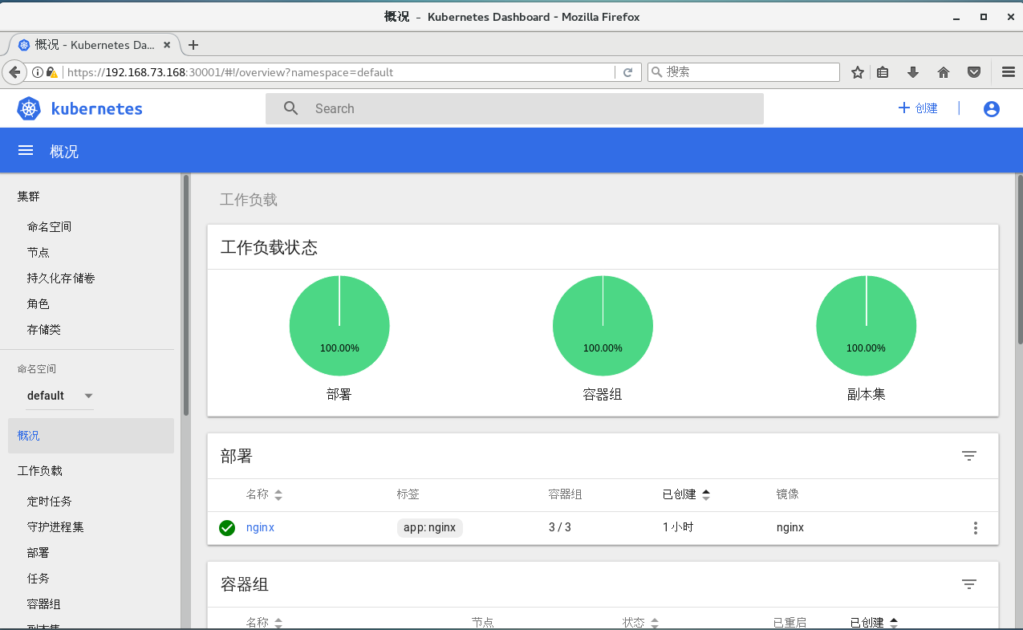Click the page reload icon in address bar

coord(630,71)
